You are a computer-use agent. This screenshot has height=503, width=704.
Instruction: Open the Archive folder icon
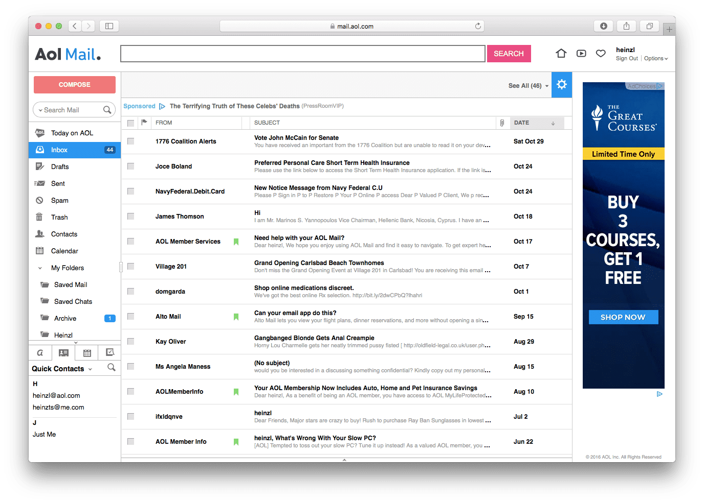pyautogui.click(x=45, y=318)
